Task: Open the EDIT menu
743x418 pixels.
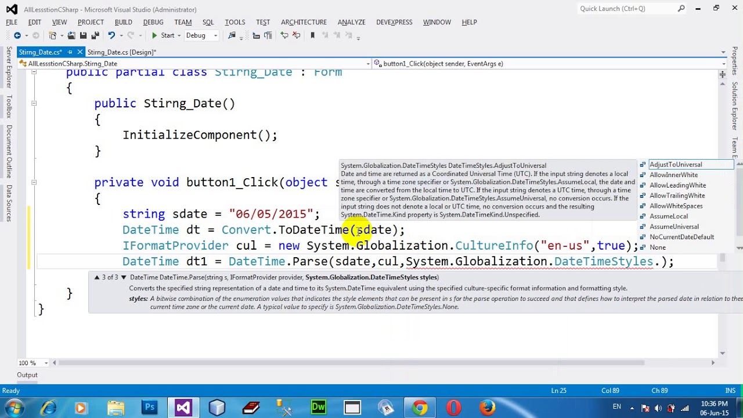Action: pyautogui.click(x=35, y=22)
